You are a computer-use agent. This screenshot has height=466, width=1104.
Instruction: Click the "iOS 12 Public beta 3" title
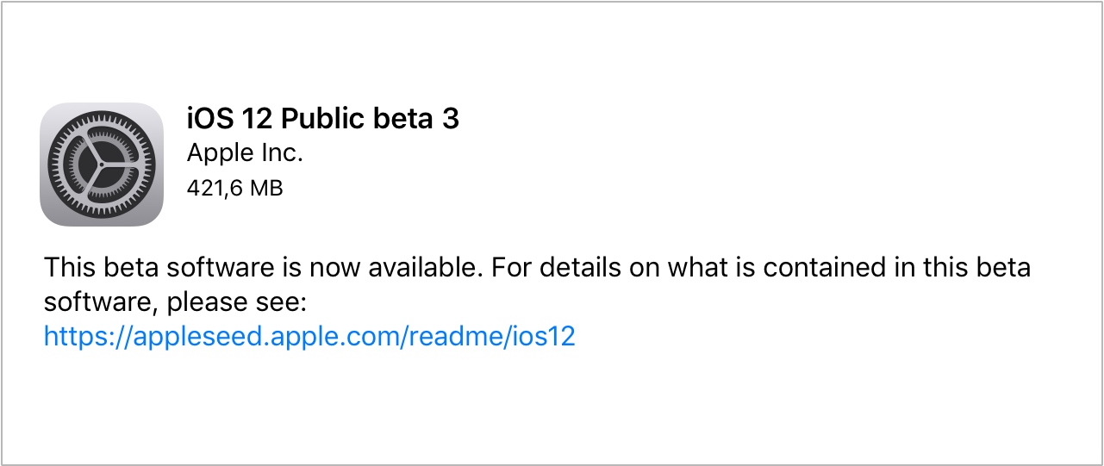point(322,119)
